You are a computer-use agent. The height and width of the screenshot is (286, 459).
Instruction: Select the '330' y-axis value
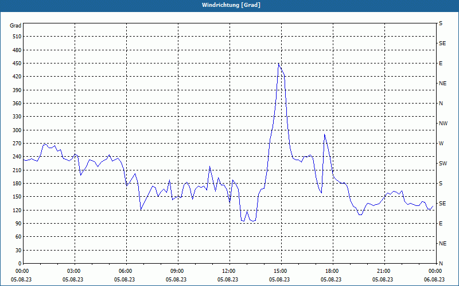pyautogui.click(x=17, y=117)
